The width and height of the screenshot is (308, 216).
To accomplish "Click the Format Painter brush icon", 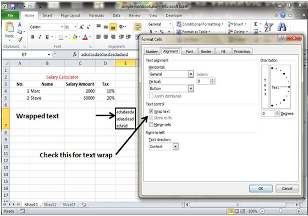I will 19,39.
